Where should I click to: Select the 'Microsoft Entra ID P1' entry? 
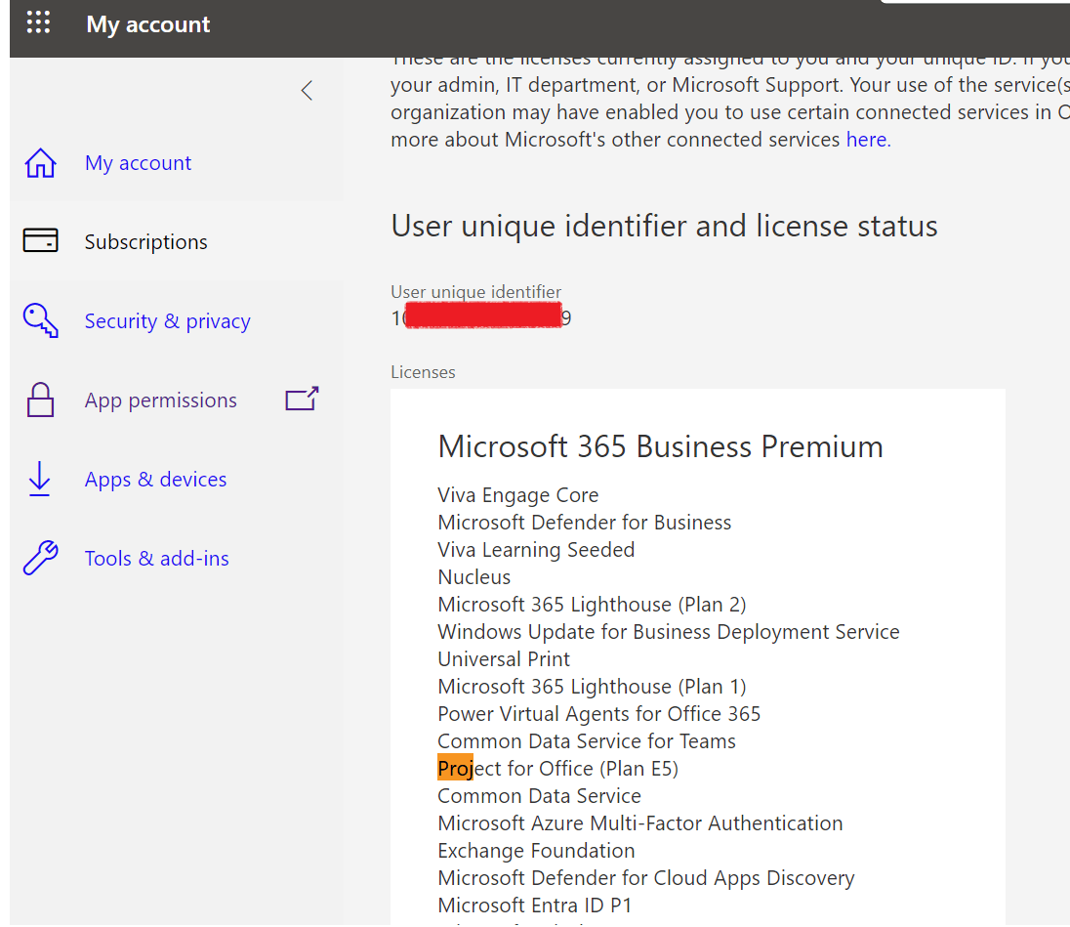pos(535,906)
